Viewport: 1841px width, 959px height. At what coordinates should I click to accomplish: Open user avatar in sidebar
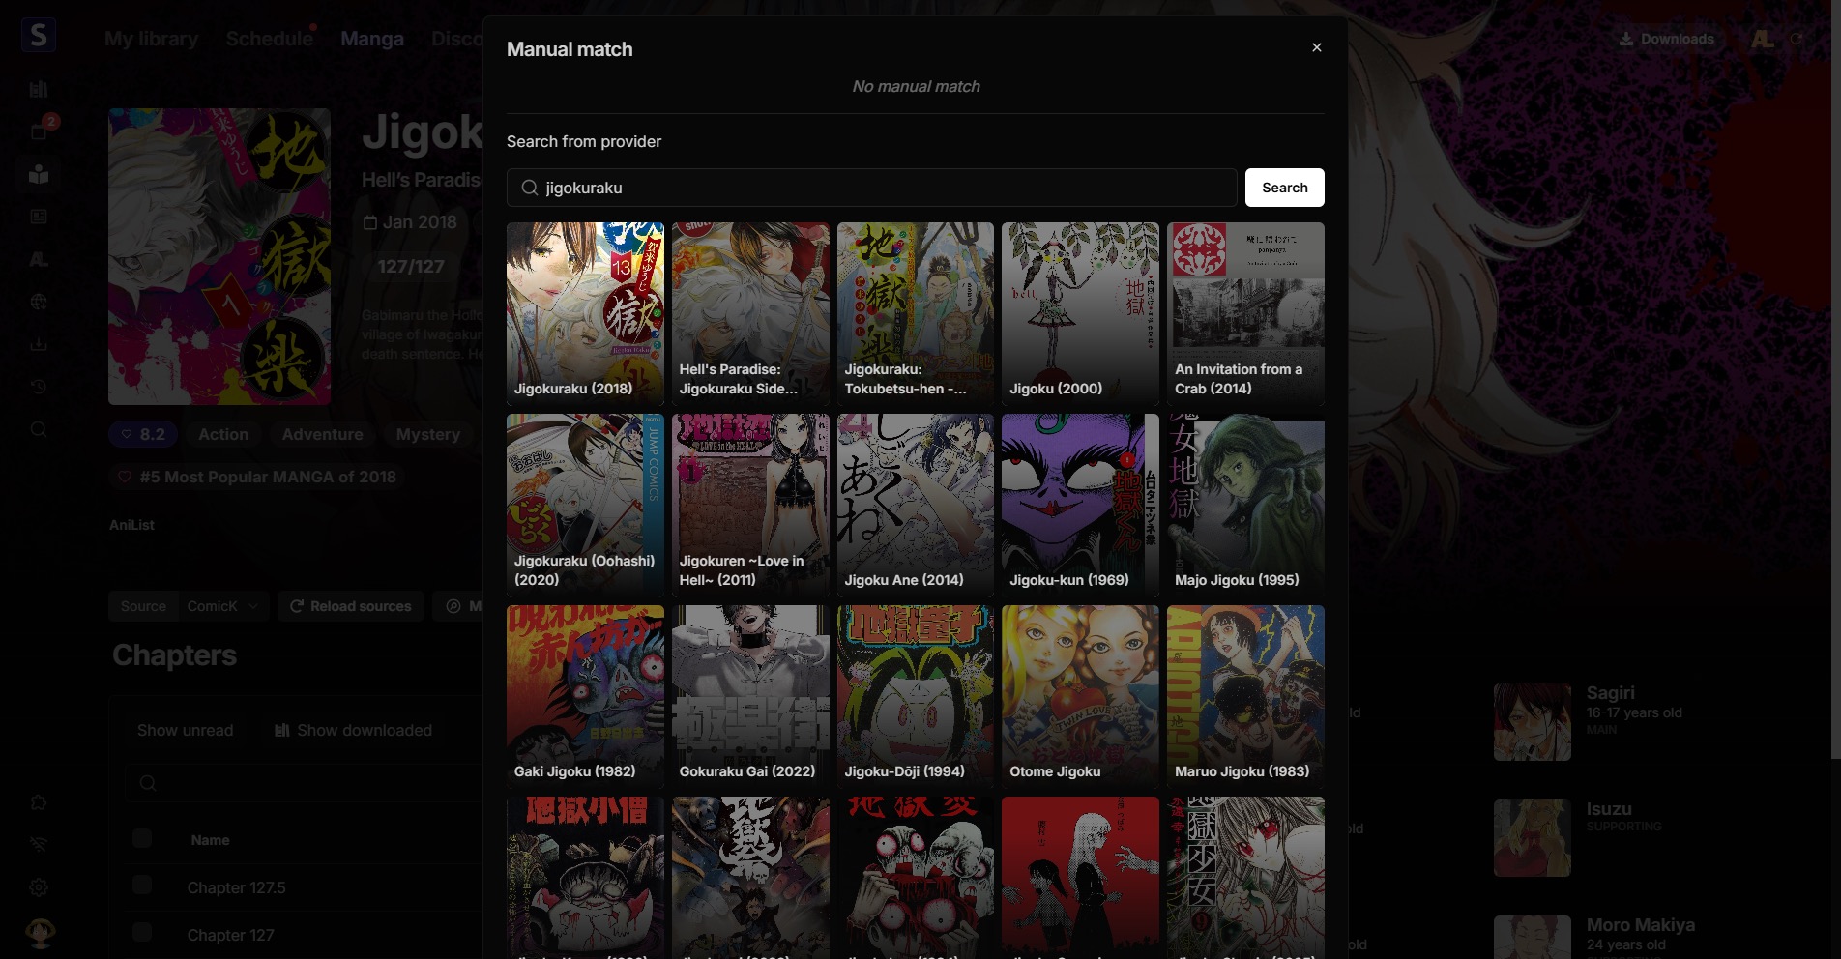[40, 932]
